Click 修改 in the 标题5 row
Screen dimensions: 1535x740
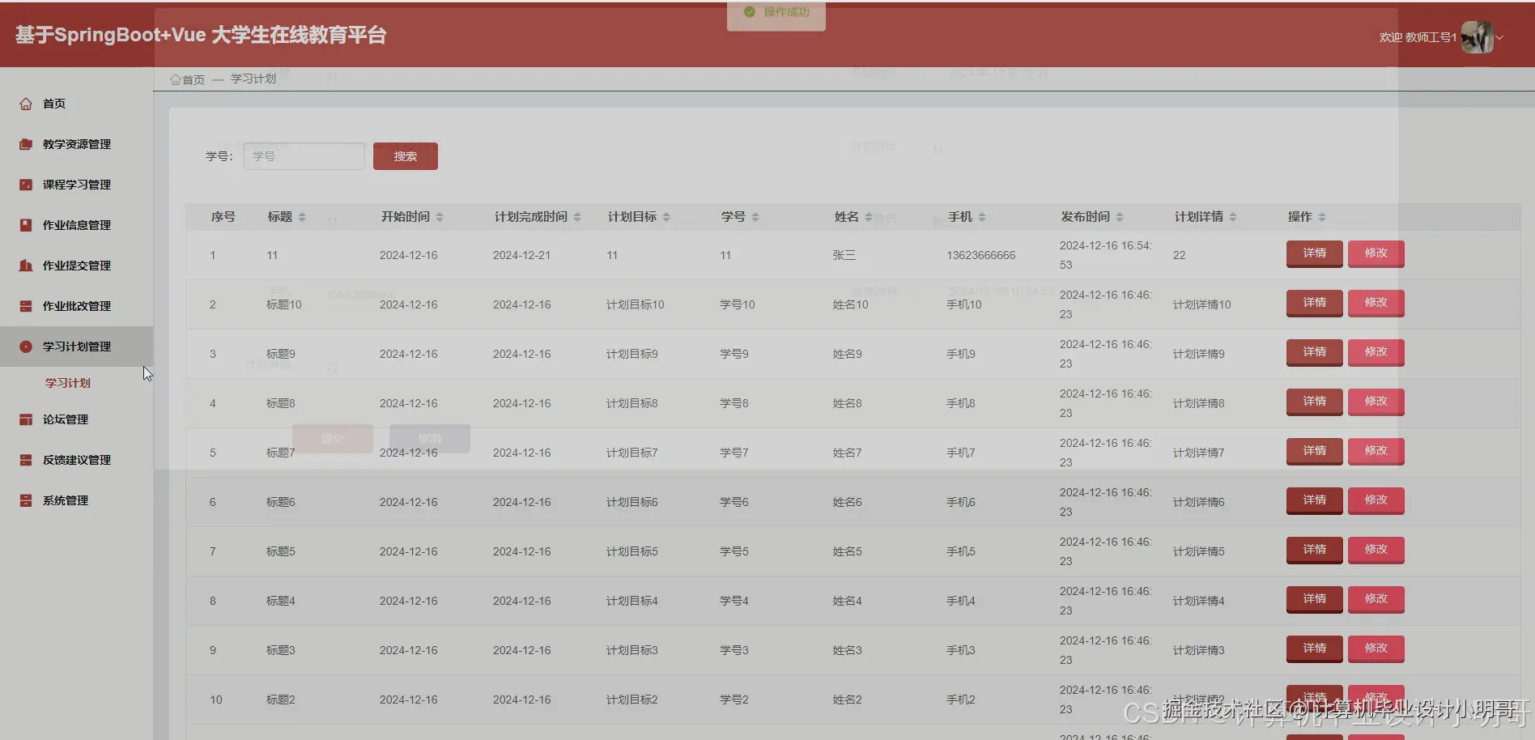click(x=1376, y=550)
